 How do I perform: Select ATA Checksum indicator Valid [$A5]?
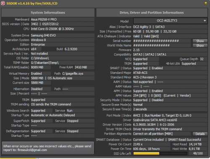coord(151,36)
